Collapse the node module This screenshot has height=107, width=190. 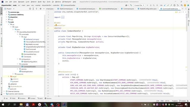pos(6,22)
